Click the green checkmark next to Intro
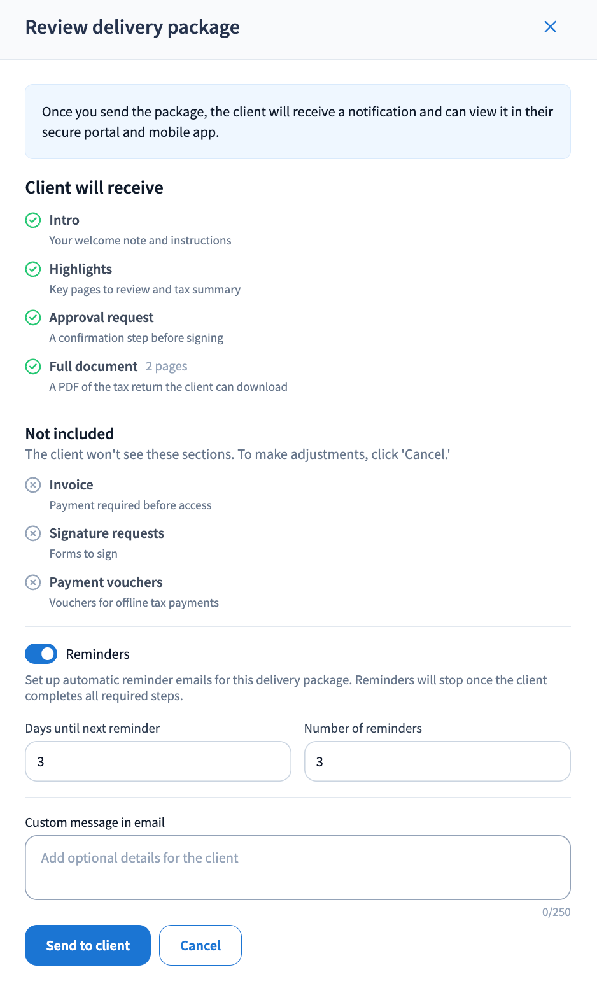This screenshot has width=597, height=993. point(33,220)
